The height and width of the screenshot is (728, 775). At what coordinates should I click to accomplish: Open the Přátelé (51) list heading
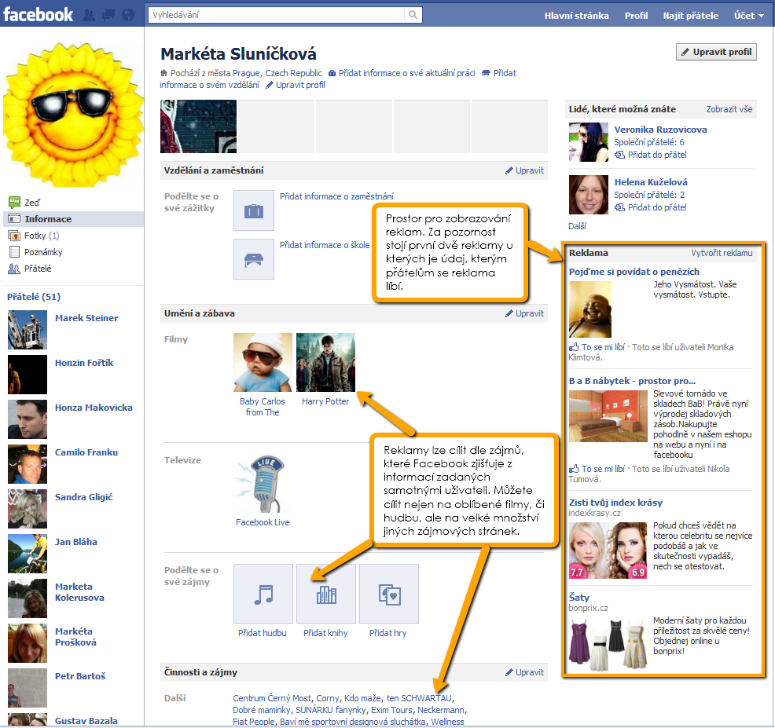[34, 297]
